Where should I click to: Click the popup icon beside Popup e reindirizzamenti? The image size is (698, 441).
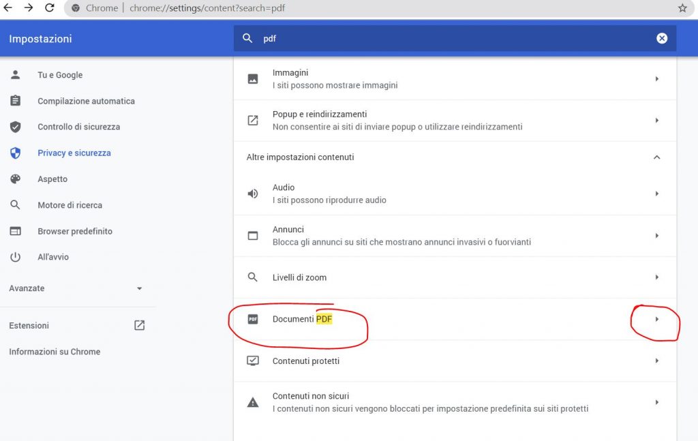tap(252, 120)
